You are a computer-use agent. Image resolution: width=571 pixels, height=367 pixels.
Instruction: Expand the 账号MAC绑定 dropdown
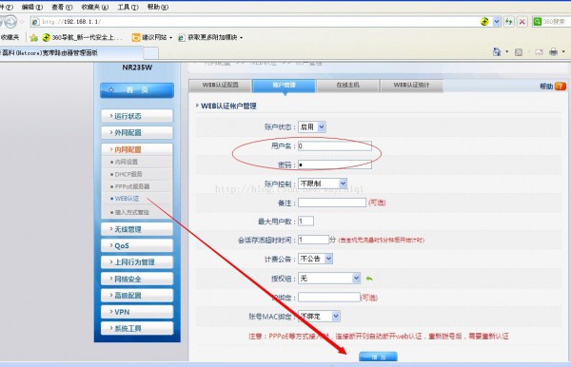pyautogui.click(x=319, y=316)
